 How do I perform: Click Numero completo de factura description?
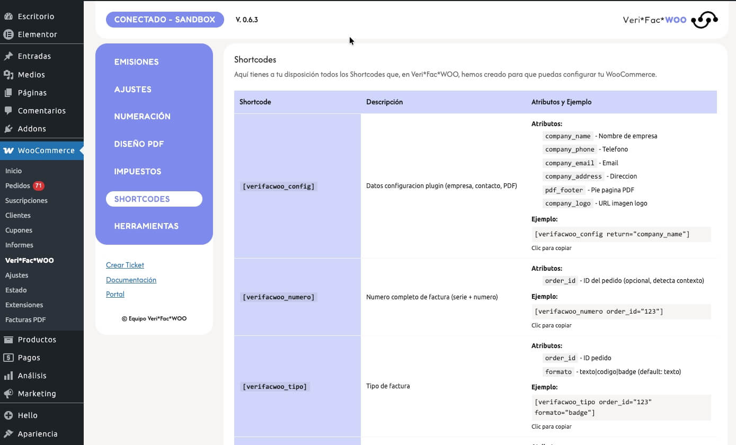[x=432, y=297]
